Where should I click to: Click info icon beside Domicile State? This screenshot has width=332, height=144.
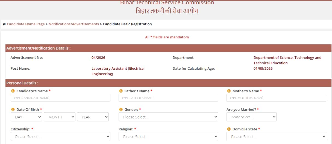click(x=229, y=129)
